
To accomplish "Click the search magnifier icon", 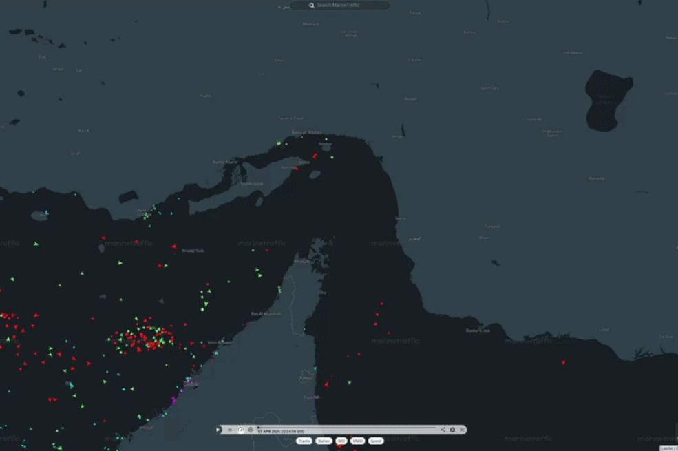I will tap(311, 5).
